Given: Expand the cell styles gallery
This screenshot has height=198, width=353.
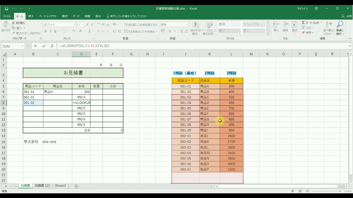Looking at the screenshot, I should coord(268,33).
